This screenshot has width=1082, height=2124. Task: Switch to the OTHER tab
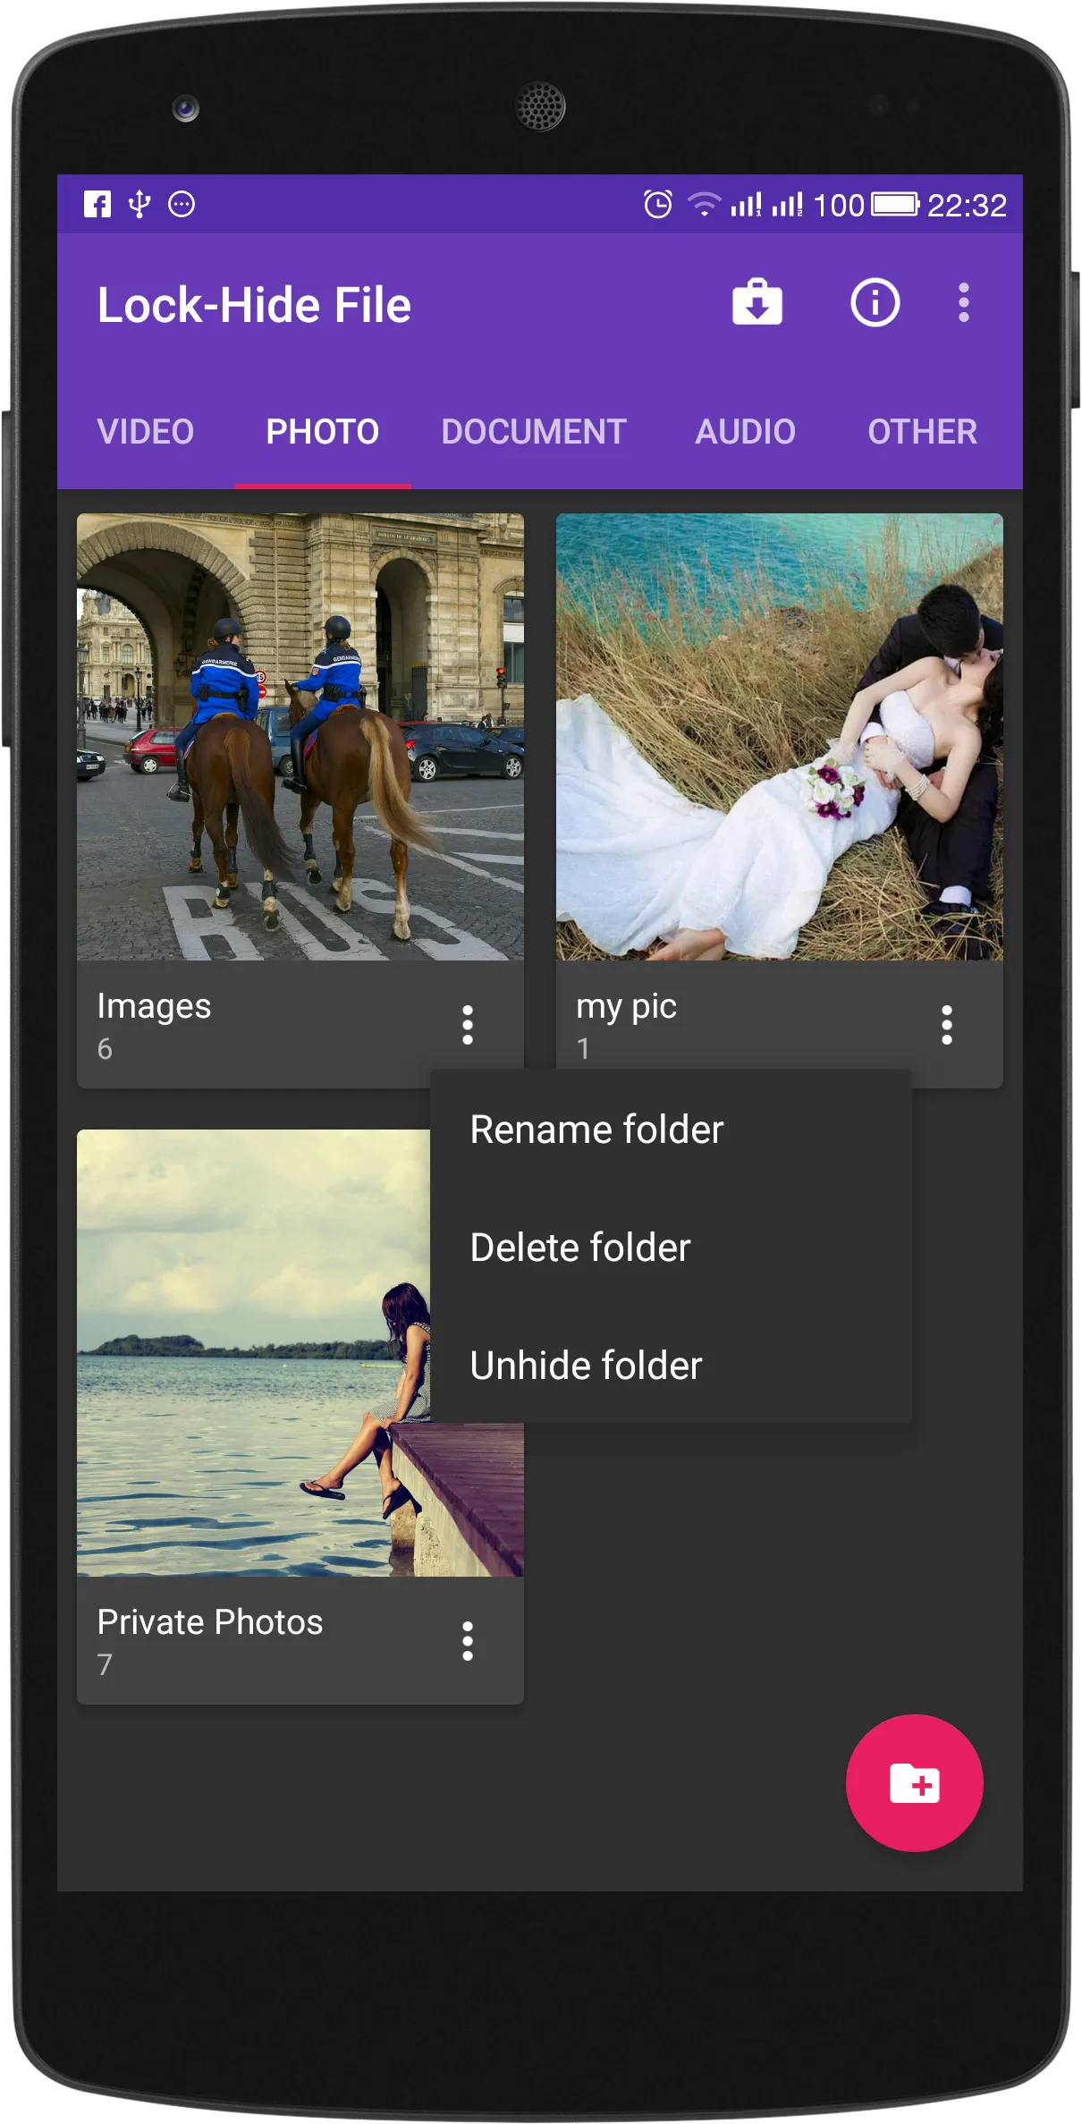point(923,432)
